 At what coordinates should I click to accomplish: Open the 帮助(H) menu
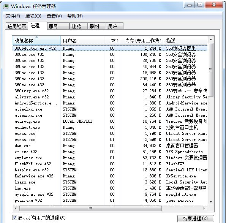[x=75, y=16]
